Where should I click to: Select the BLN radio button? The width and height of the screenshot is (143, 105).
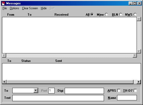click(121, 14)
